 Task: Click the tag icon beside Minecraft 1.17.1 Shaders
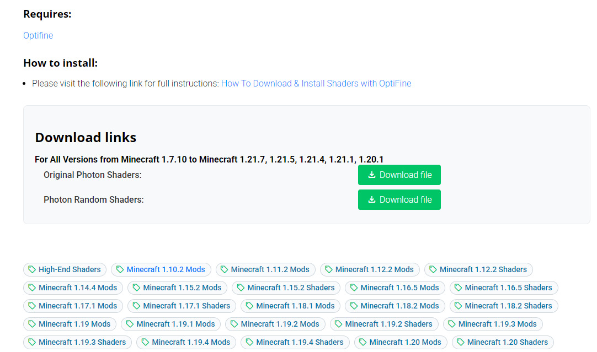pyautogui.click(x=136, y=306)
